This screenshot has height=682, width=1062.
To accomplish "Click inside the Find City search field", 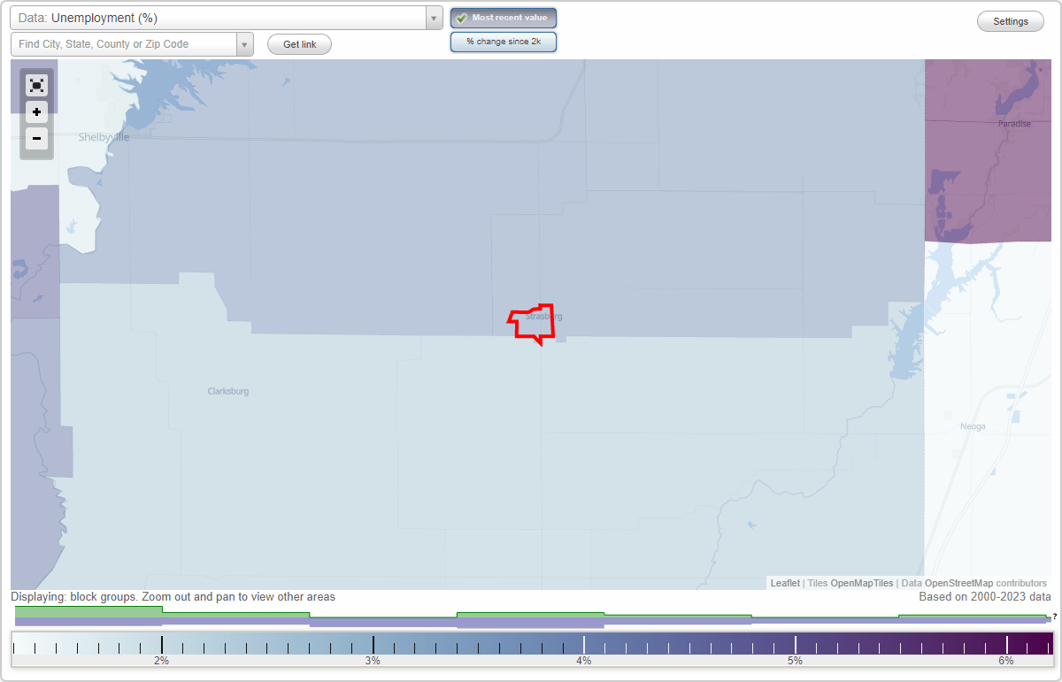I will (x=124, y=42).
